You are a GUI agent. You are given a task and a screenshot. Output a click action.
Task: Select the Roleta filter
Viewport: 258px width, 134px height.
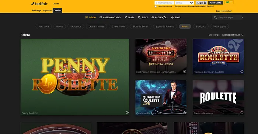click(185, 26)
